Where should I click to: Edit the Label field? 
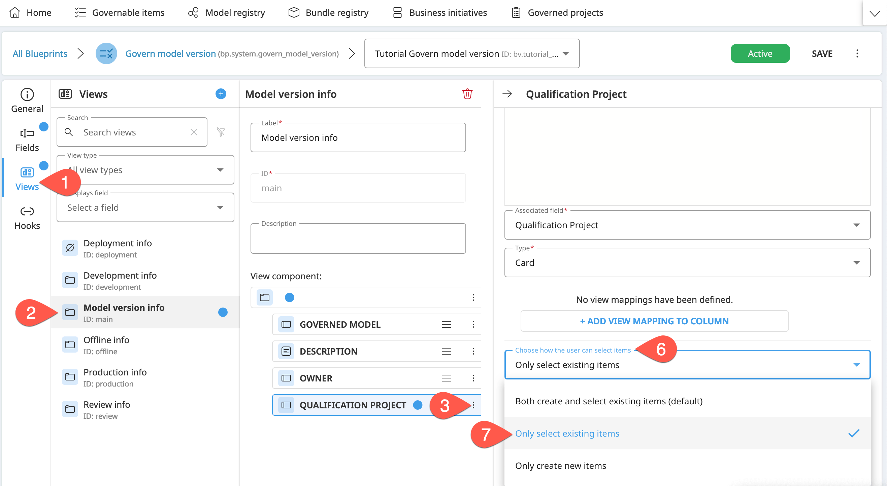pos(358,137)
